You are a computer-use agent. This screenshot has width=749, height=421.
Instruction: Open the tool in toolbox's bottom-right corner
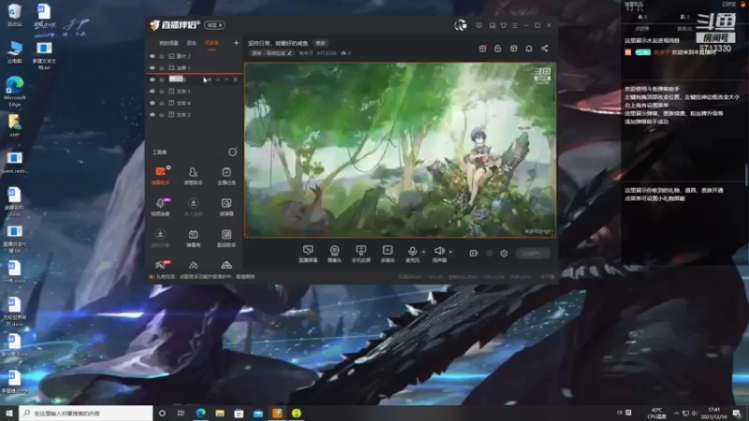click(x=227, y=265)
